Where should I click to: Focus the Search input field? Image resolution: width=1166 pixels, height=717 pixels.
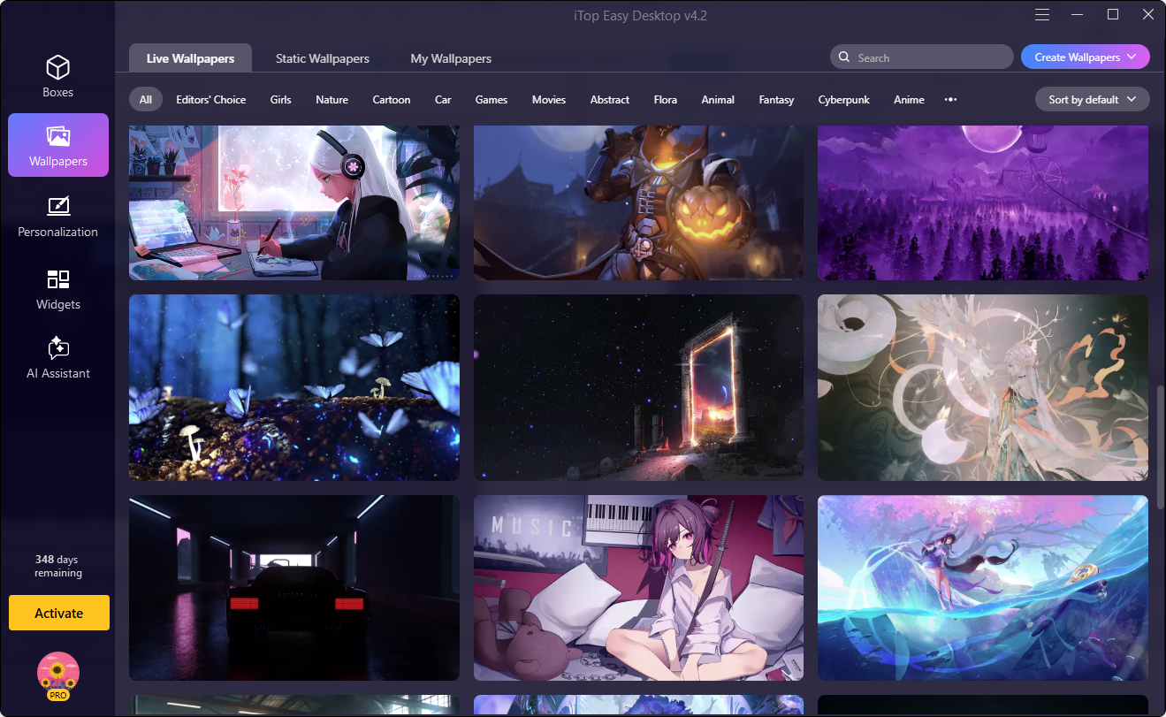tap(922, 57)
